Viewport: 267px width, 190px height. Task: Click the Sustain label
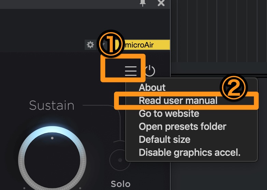coord(52,106)
